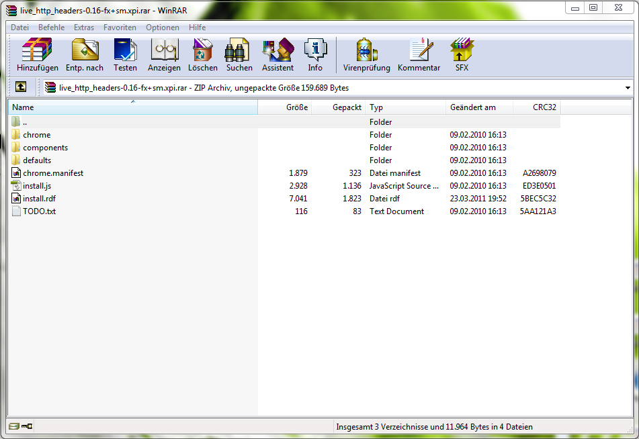Click the install.js file icon
Viewport: 639px width, 439px height.
coord(16,185)
